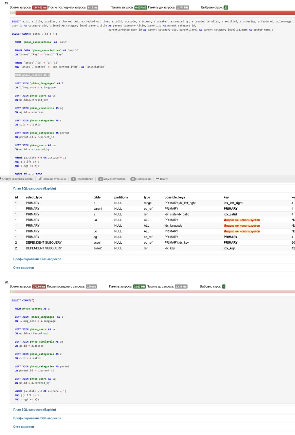
Task: Click the visitors count badge 0
Action: pos(73,179)
